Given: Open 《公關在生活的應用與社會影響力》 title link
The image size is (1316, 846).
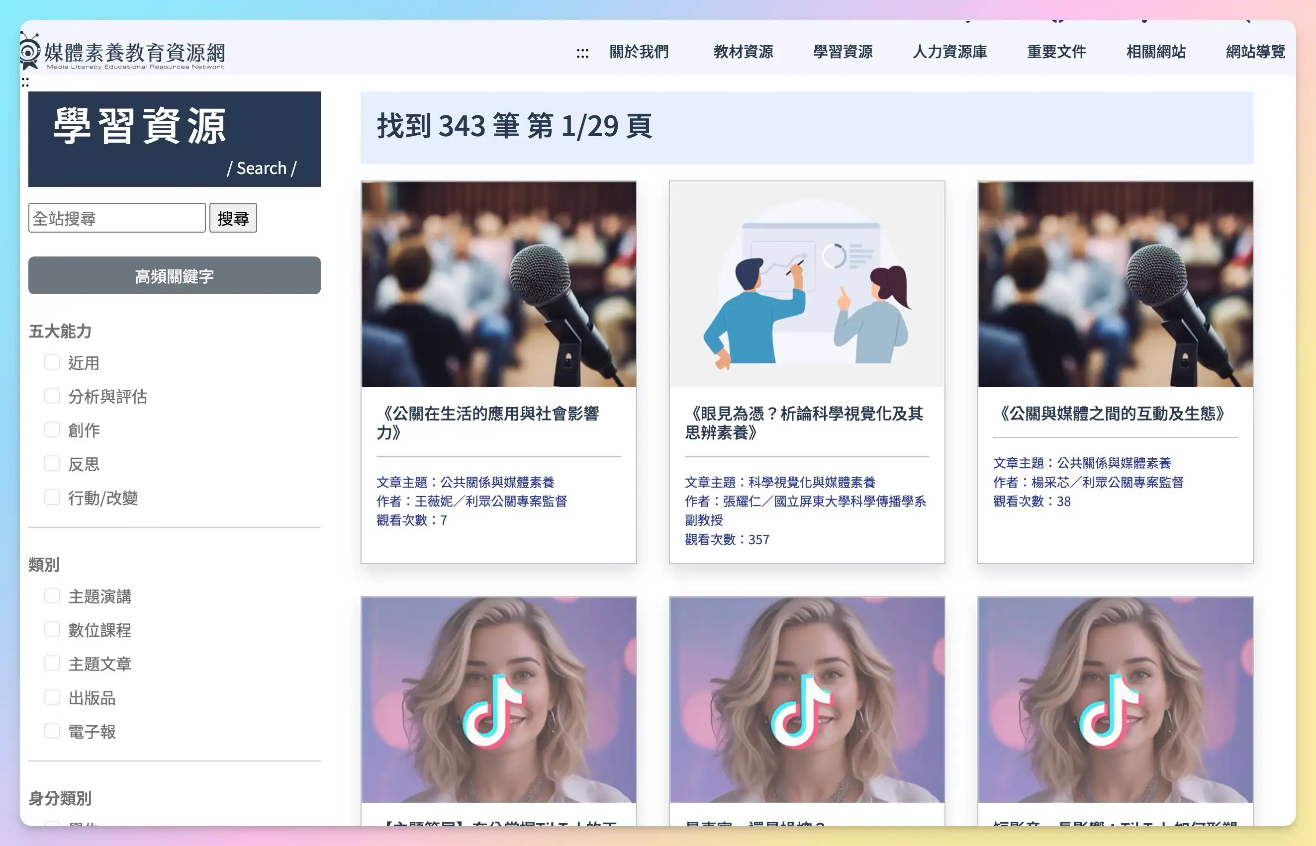Looking at the screenshot, I should point(488,423).
